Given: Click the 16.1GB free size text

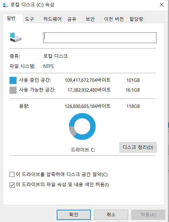Looking at the screenshot, I should tap(133, 90).
